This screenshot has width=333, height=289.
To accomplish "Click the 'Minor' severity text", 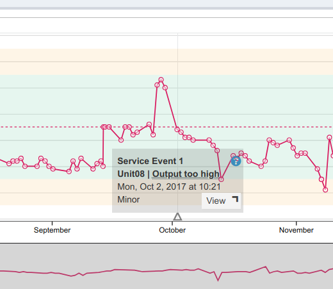I will 129,199.
